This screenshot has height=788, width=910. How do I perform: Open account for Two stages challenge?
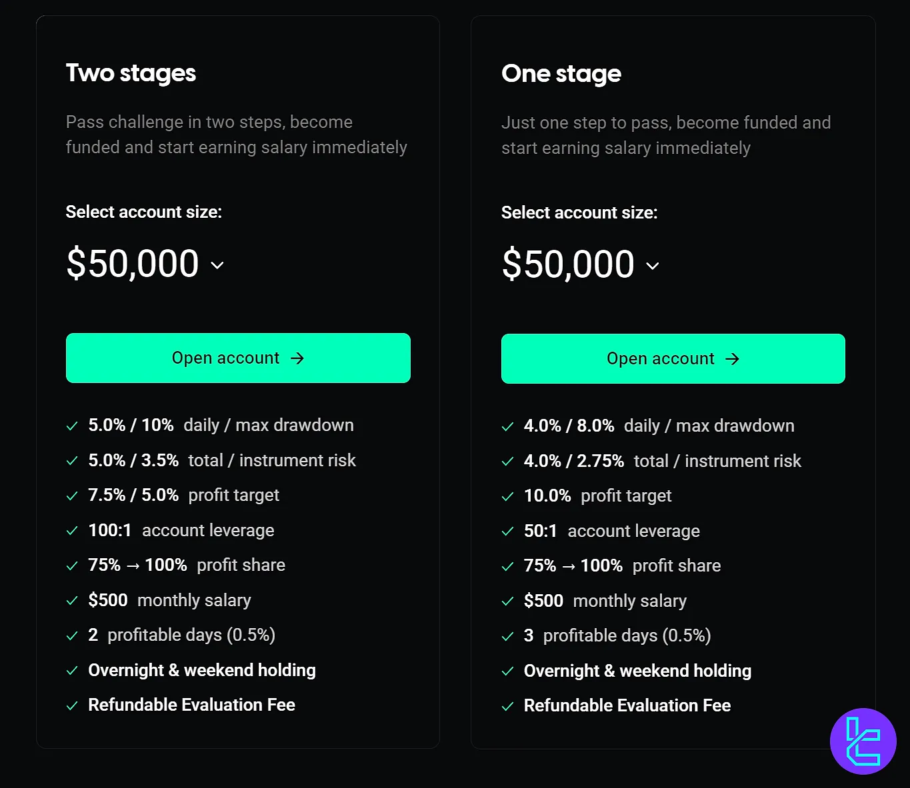pyautogui.click(x=238, y=358)
